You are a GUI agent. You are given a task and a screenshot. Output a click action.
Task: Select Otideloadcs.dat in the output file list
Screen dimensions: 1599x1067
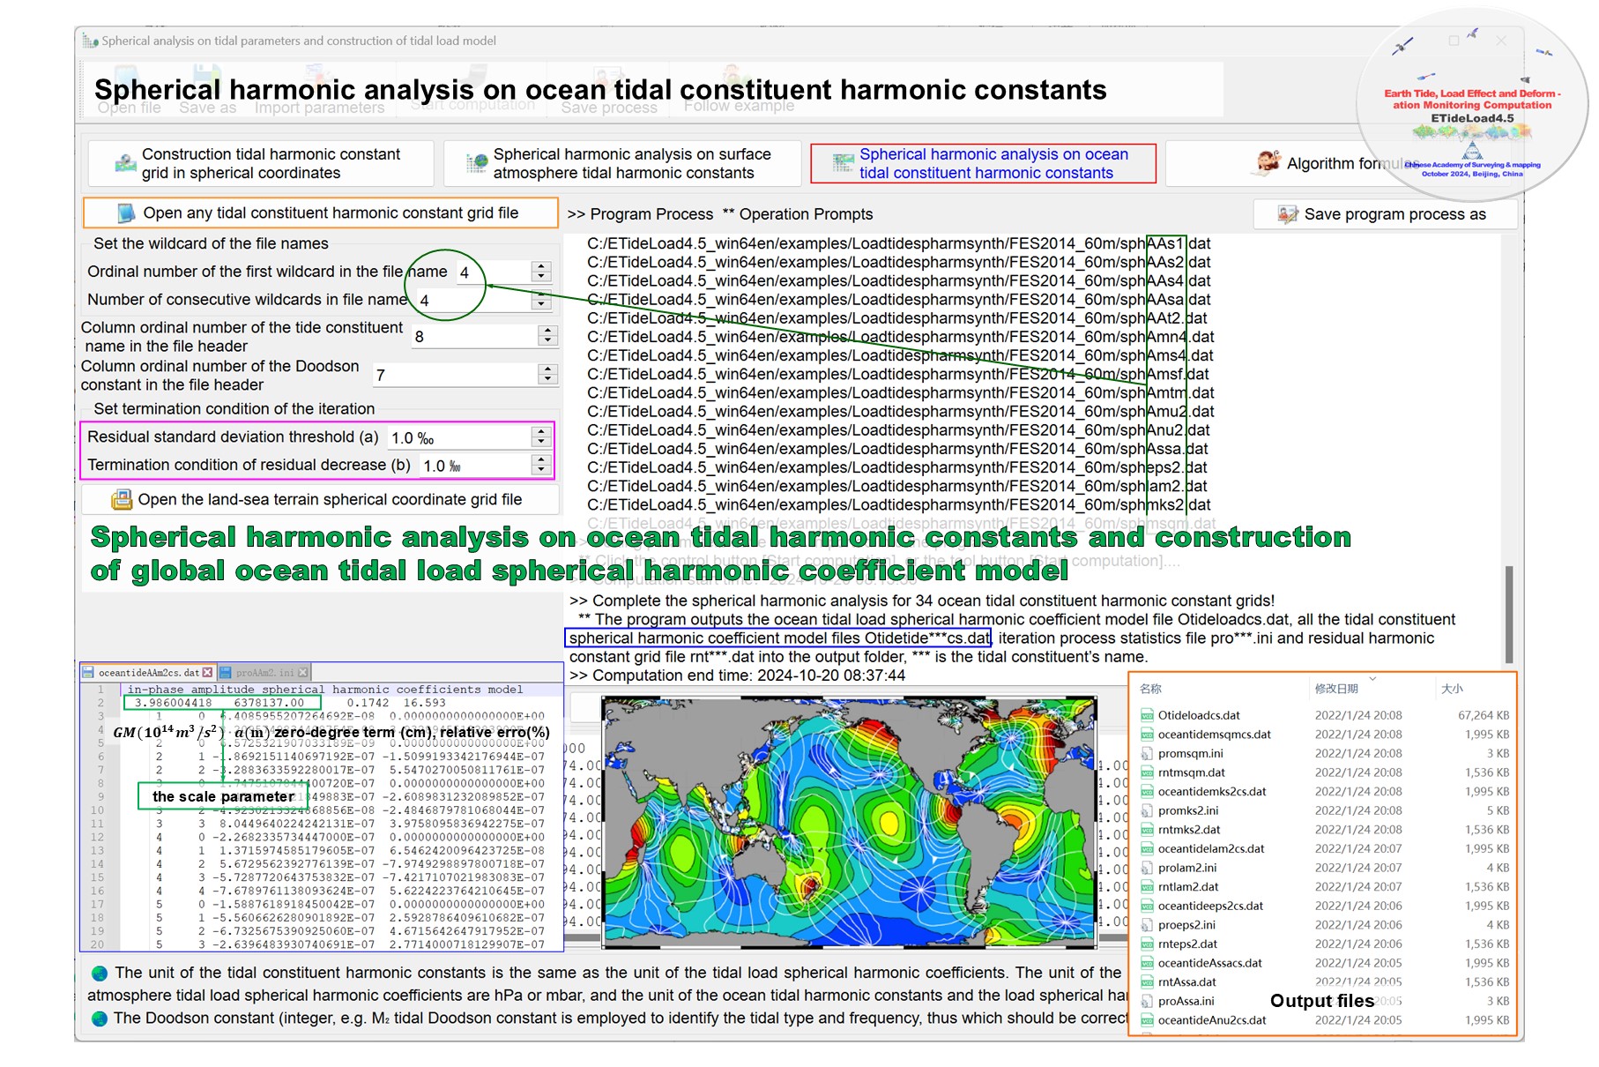[1198, 715]
